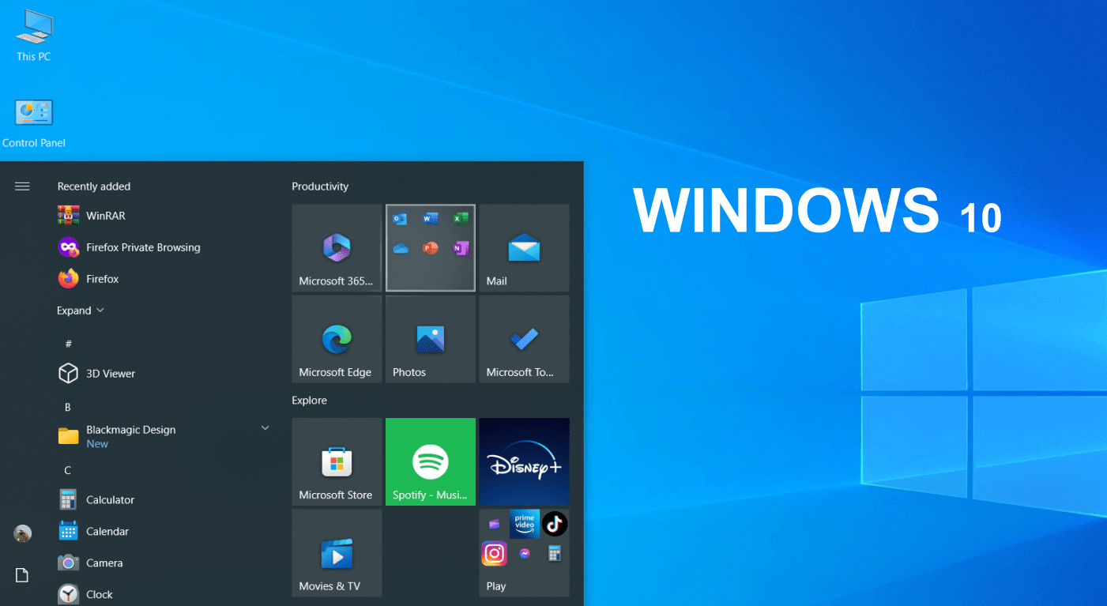Open the 3D Viewer app
The height and width of the screenshot is (606, 1107).
tap(165, 374)
